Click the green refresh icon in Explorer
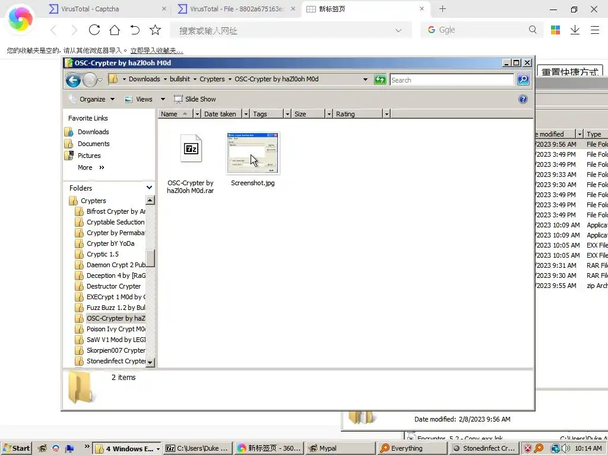Viewport: 608px width, 456px height. (380, 80)
